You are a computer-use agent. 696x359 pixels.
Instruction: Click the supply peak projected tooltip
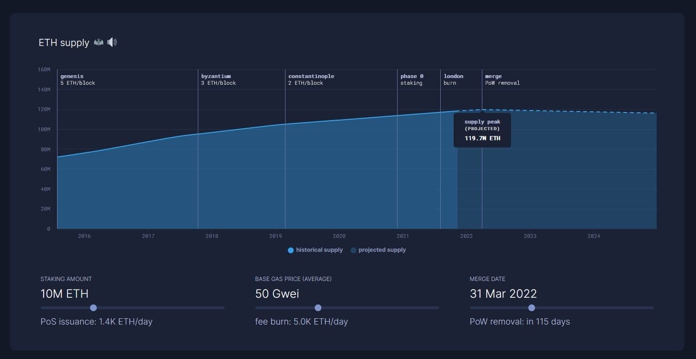(482, 130)
